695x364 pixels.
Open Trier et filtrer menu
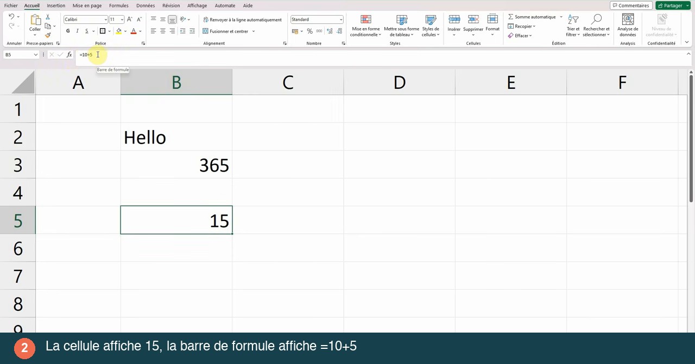coord(573,26)
